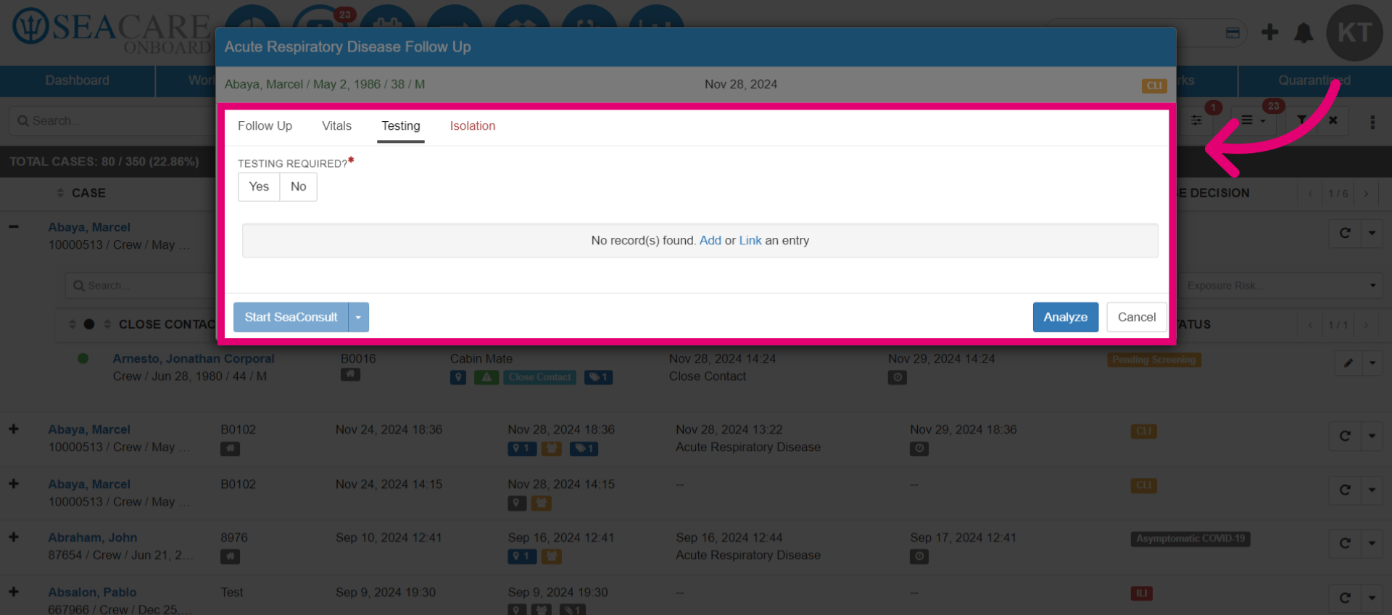Expand the Abaya, Marcel Nov 24, 2024 14:15 row
This screenshot has width=1392, height=615.
pyautogui.click(x=14, y=483)
